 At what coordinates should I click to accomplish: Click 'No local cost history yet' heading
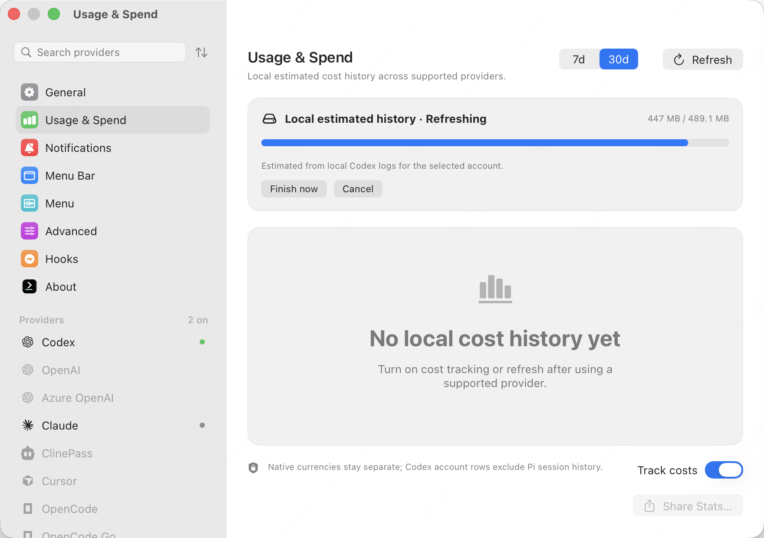(495, 338)
